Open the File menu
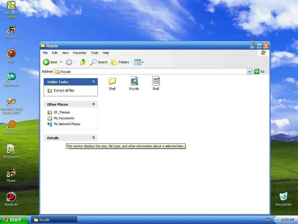 click(x=45, y=53)
